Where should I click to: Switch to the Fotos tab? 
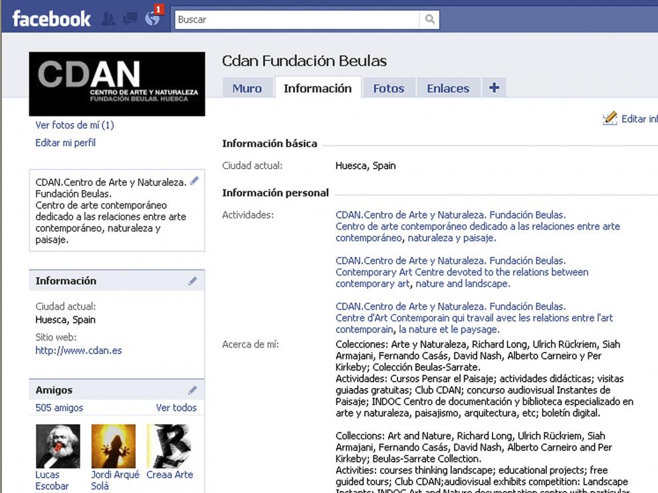click(x=389, y=88)
